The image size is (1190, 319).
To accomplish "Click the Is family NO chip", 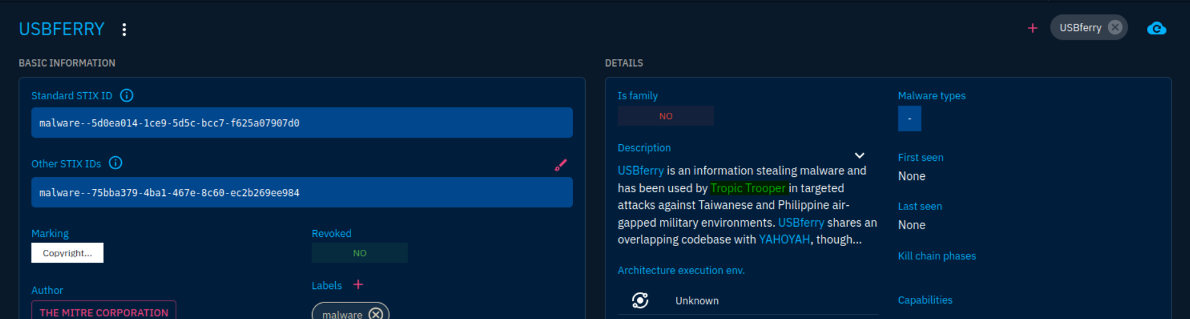I will pos(666,116).
